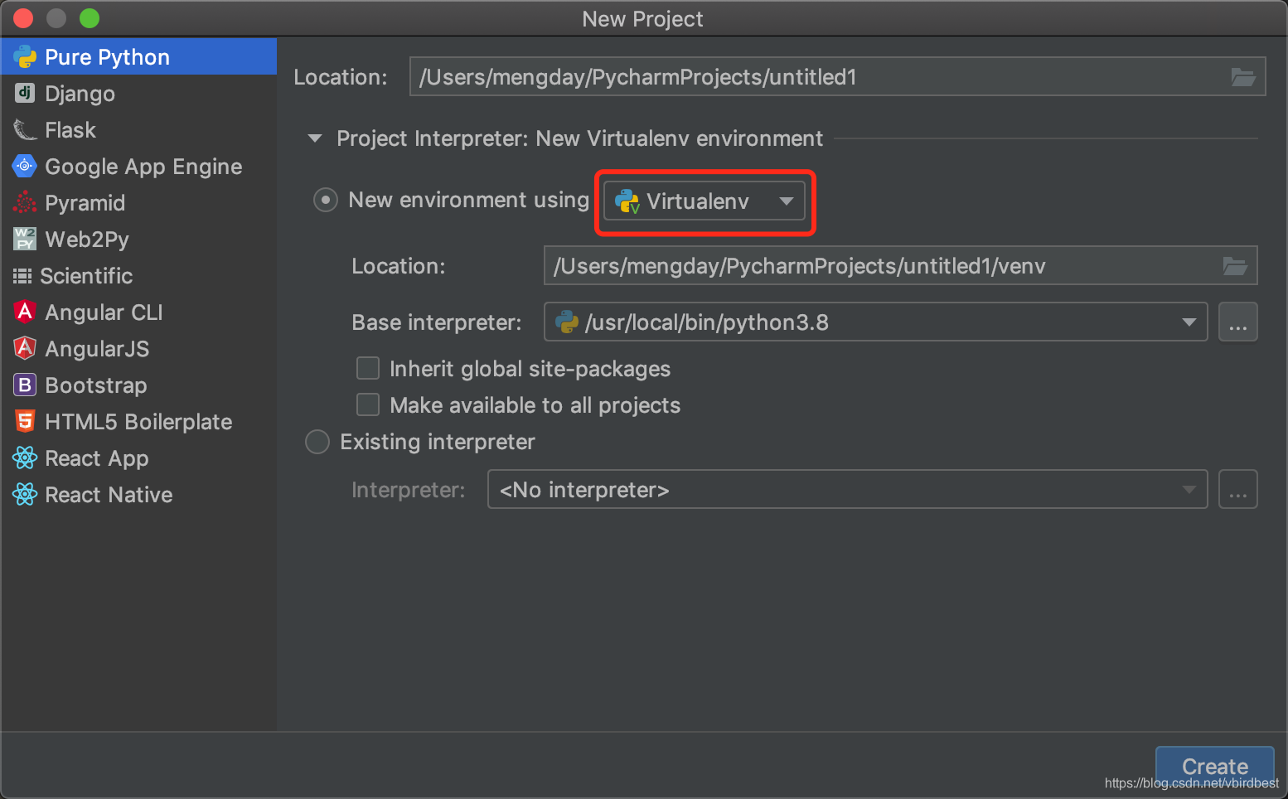The image size is (1288, 799).
Task: Browse for the venv Location folder
Action: point(1235,266)
